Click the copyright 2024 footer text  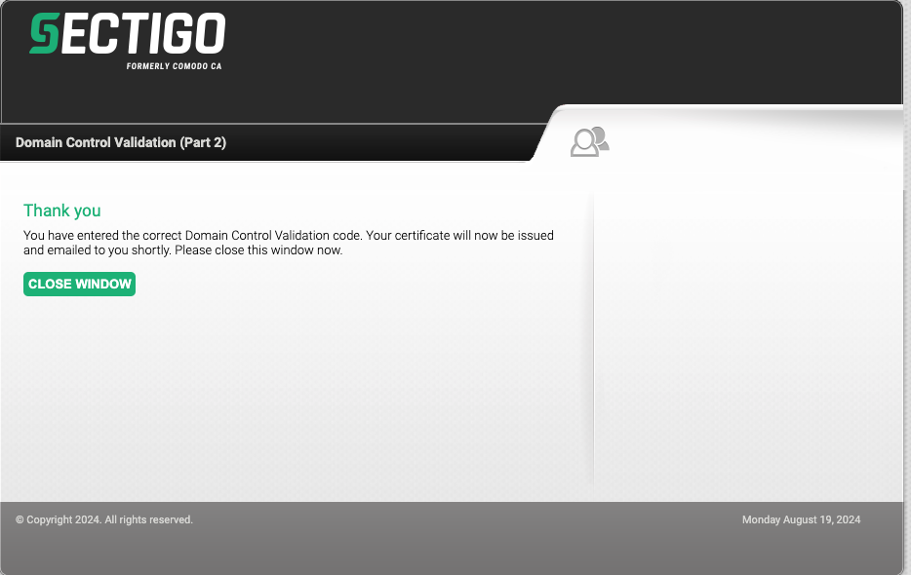[104, 519]
